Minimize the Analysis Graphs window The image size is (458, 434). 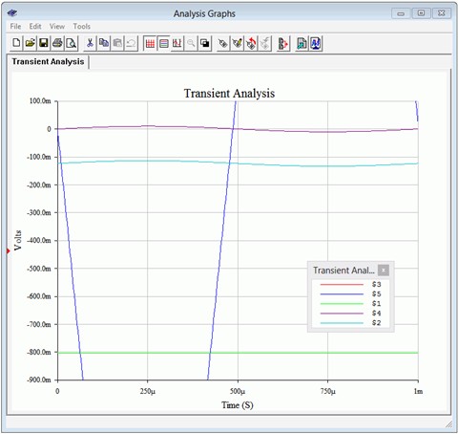(x=401, y=13)
